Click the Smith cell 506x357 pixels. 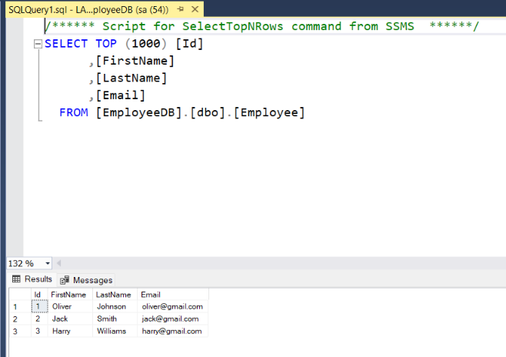[115, 319]
